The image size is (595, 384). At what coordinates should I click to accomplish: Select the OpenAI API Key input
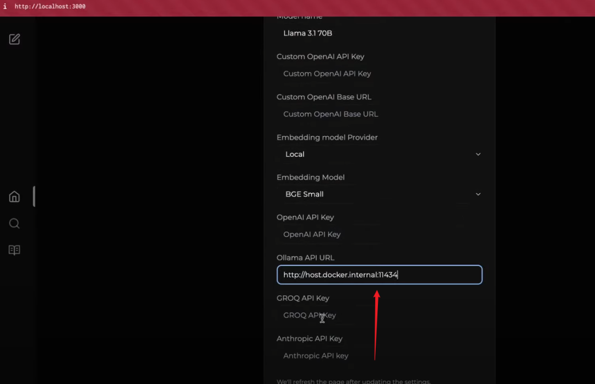click(379, 234)
